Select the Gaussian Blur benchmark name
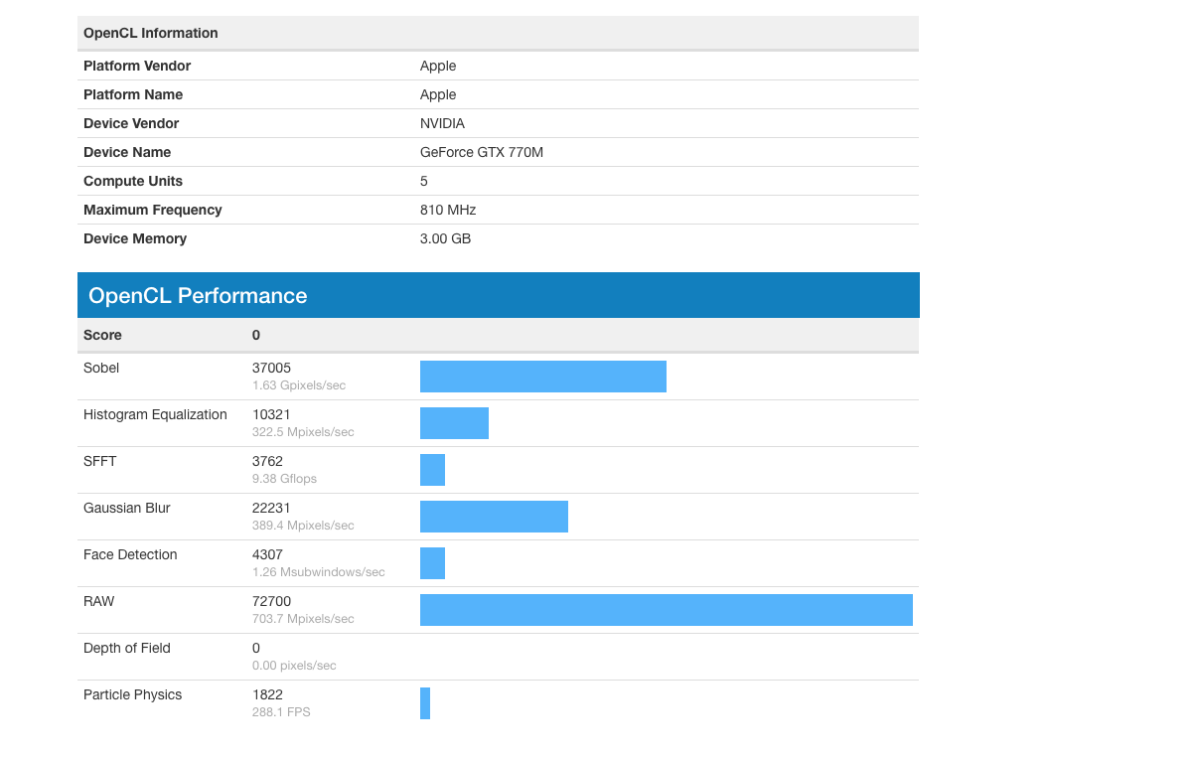Viewport: 1196px width, 760px height. click(x=127, y=508)
